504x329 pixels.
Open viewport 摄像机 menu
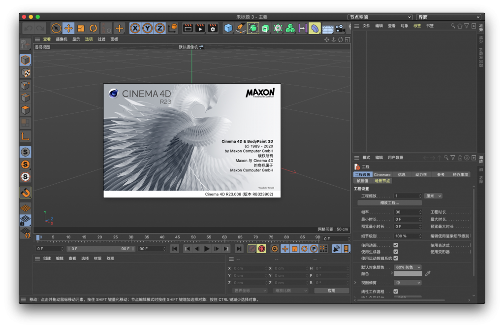[62, 39]
